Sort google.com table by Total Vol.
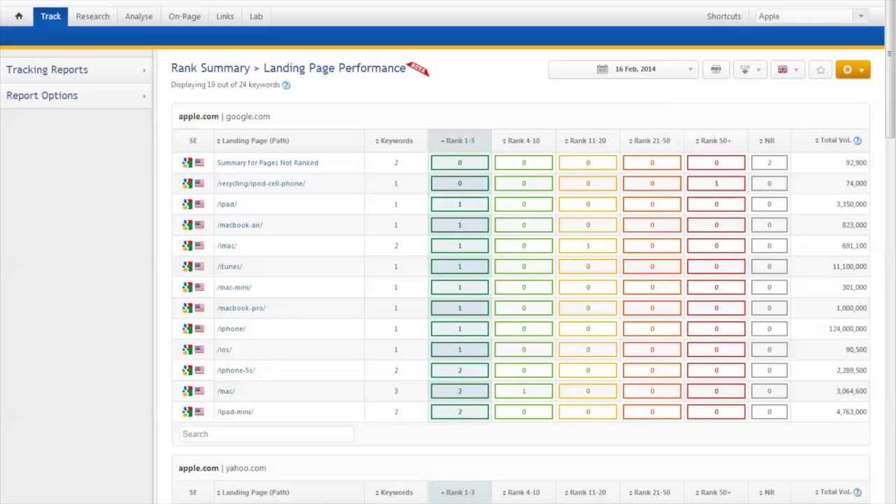The image size is (896, 504). 833,141
